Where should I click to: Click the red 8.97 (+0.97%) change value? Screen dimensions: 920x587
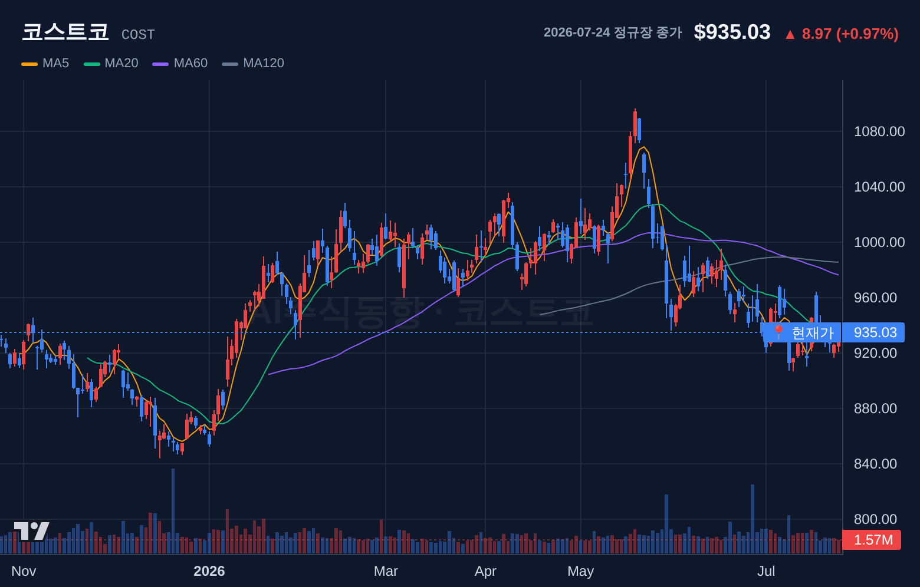(x=850, y=34)
